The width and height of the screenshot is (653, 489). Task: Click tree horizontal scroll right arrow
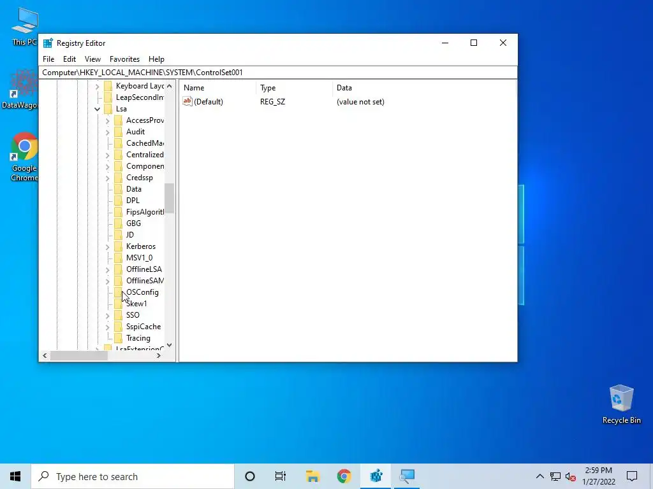pos(159,355)
